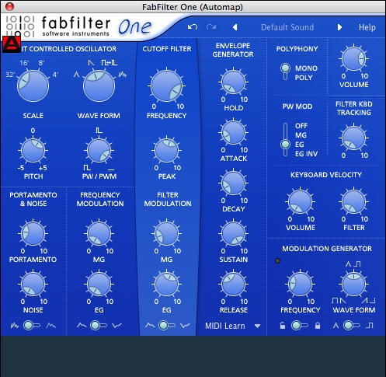Image resolution: width=386 pixels, height=377 pixels.
Task: Click the triangle waveform icon by WAVE FORM
Action: point(76,75)
